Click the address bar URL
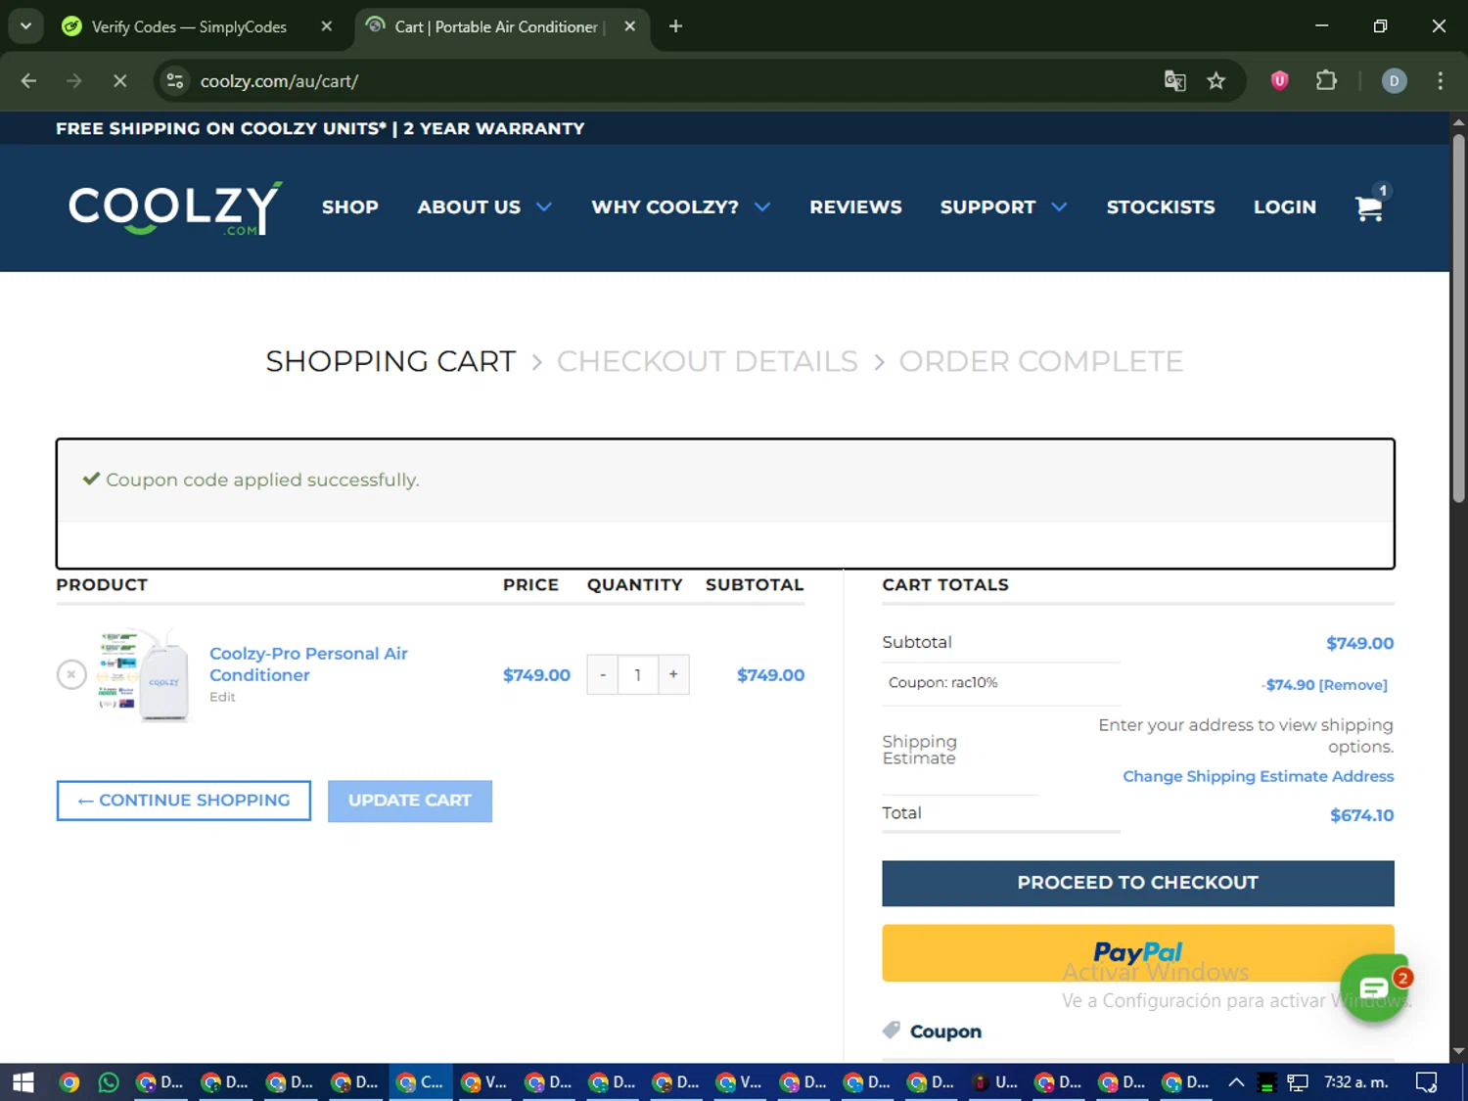The height and width of the screenshot is (1101, 1468). pyautogui.click(x=279, y=81)
